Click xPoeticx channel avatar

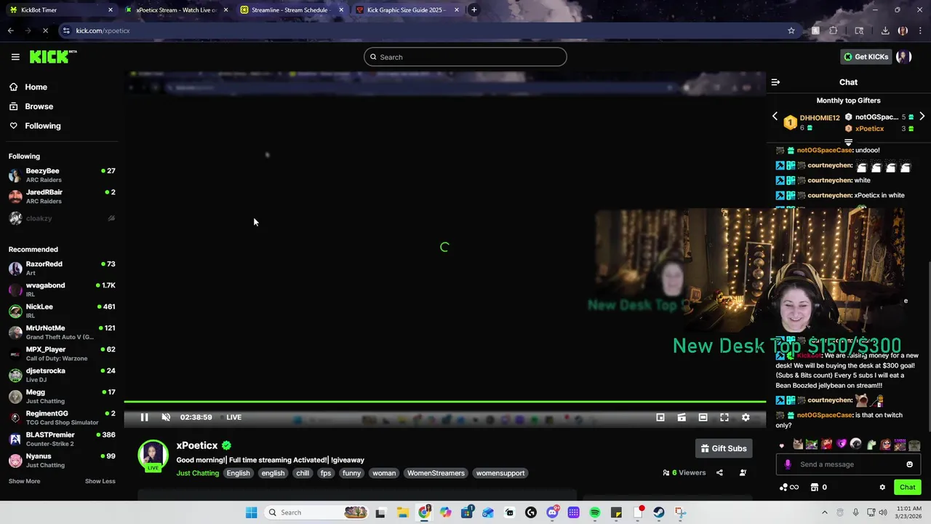[153, 455]
